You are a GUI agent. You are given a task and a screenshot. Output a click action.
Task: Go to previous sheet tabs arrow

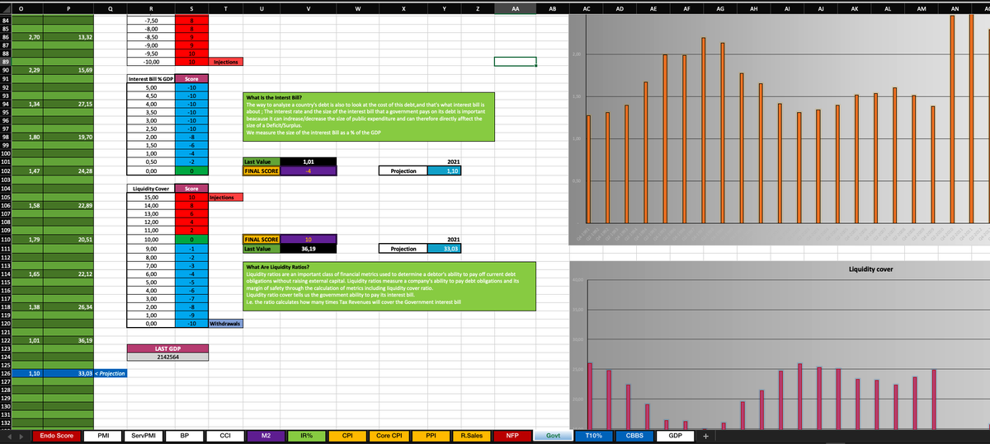(10, 435)
